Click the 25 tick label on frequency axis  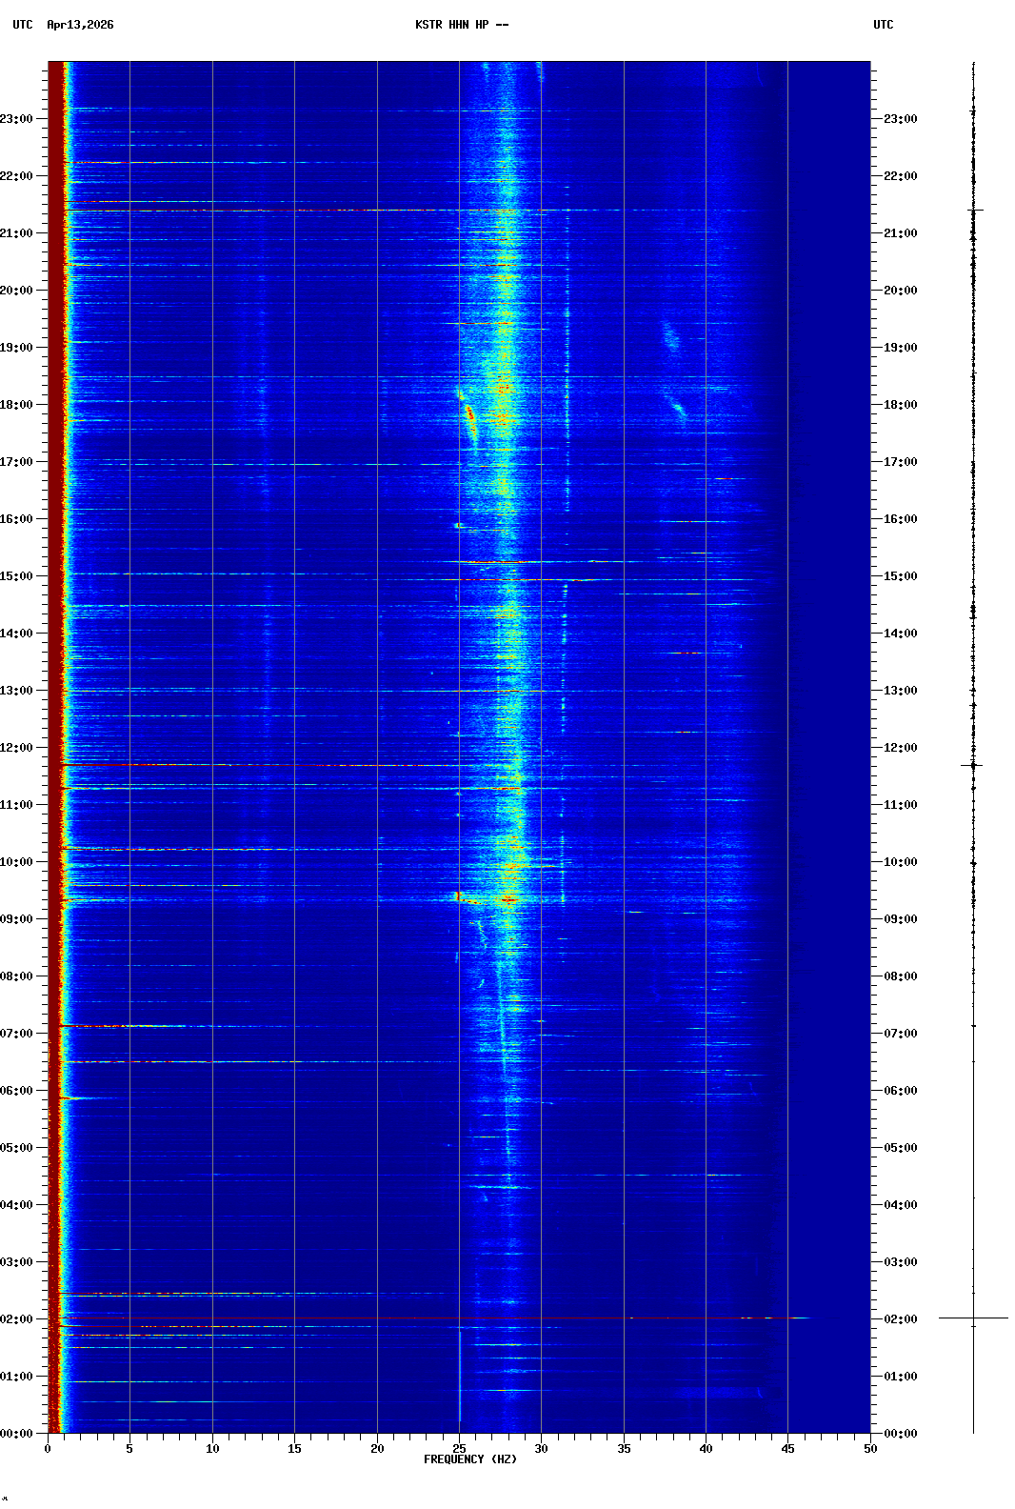coord(459,1448)
